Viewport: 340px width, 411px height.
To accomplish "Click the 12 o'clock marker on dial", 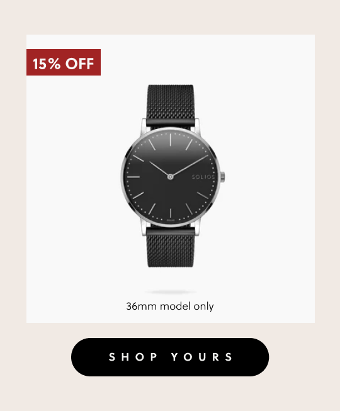I will 171,140.
